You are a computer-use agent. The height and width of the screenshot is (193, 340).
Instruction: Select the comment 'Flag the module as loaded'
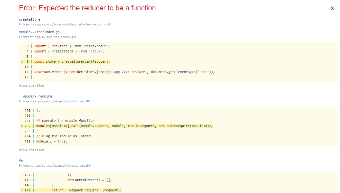tap(63, 136)
